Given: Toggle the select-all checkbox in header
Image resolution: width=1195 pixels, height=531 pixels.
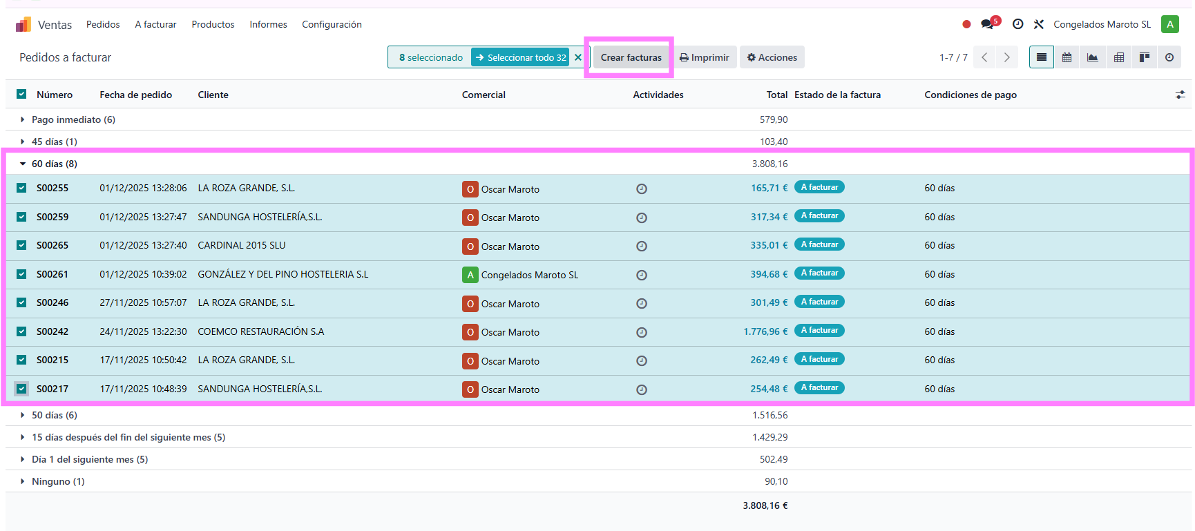Looking at the screenshot, I should [x=21, y=95].
